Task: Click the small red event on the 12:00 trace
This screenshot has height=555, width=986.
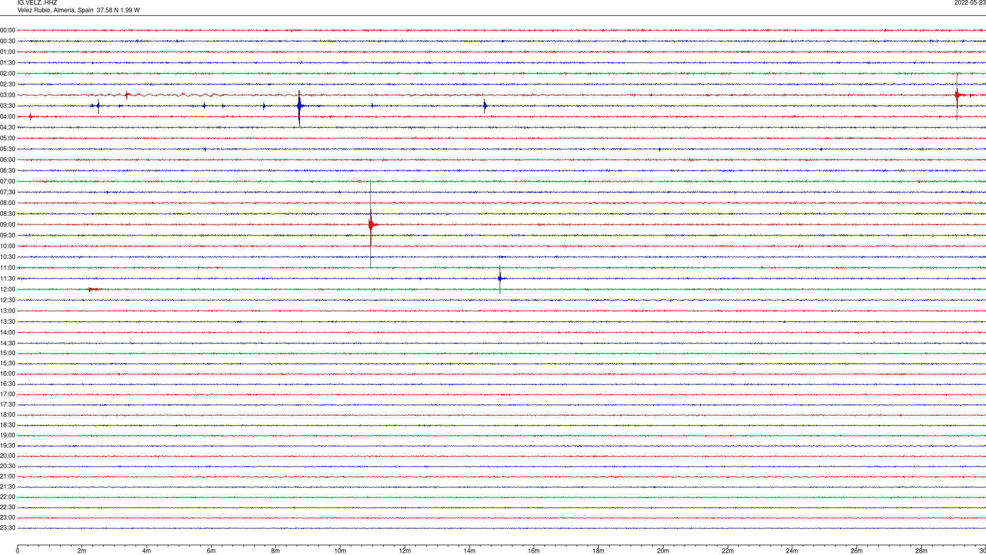Action: coord(93,289)
